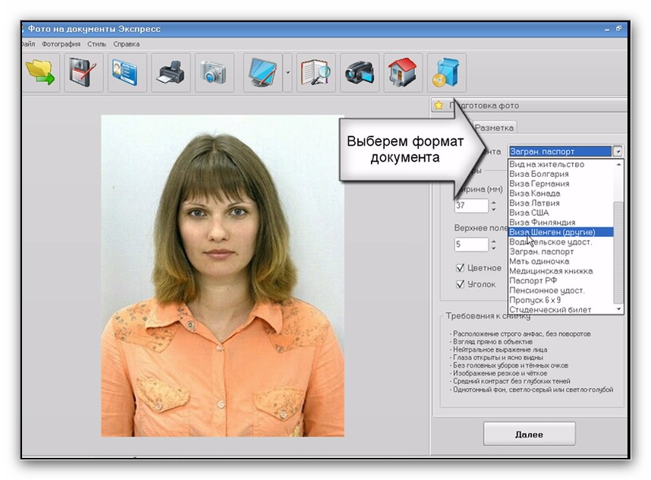Switch to the Разметка tab
The image size is (651, 480).
click(495, 128)
